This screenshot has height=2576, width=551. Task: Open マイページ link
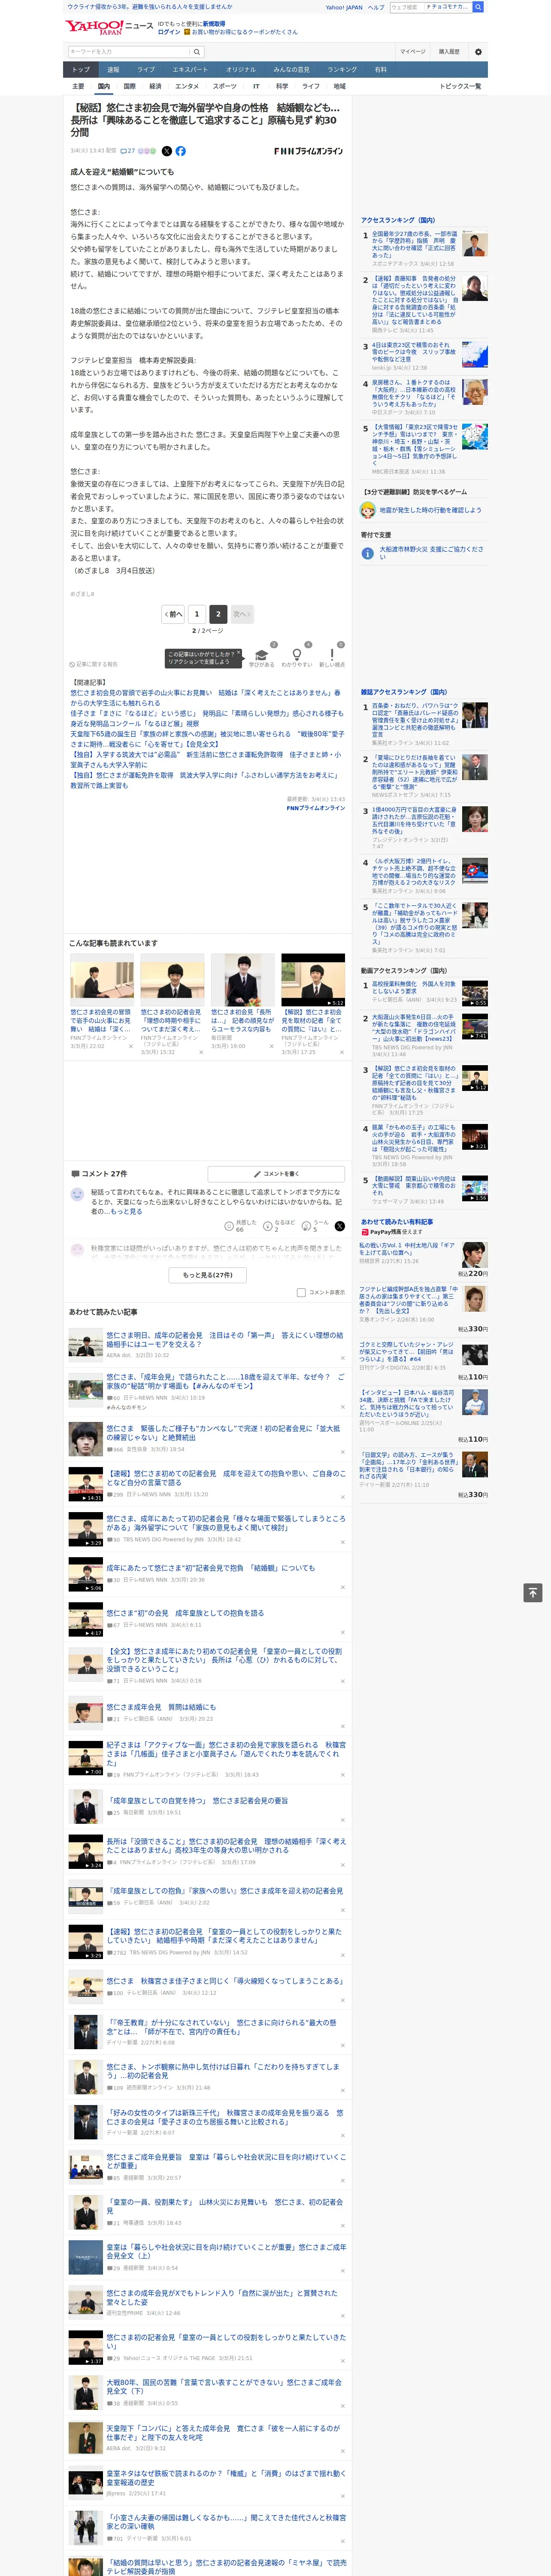click(x=413, y=51)
